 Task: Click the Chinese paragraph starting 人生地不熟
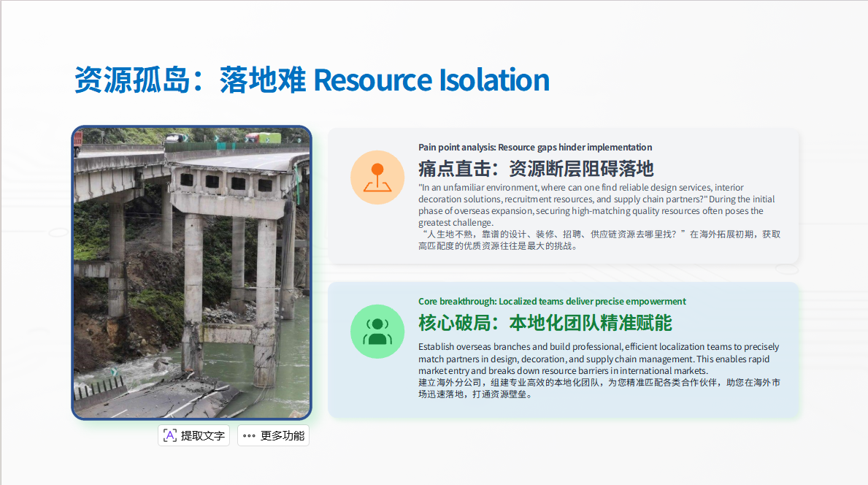tap(599, 240)
